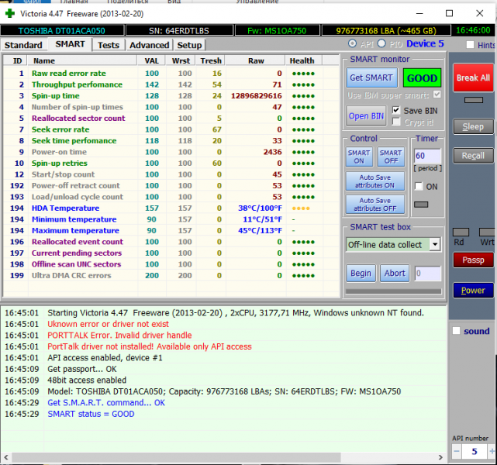This screenshot has height=465, width=497.
Task: Turn SMART OFF in Control panel
Action: click(391, 157)
